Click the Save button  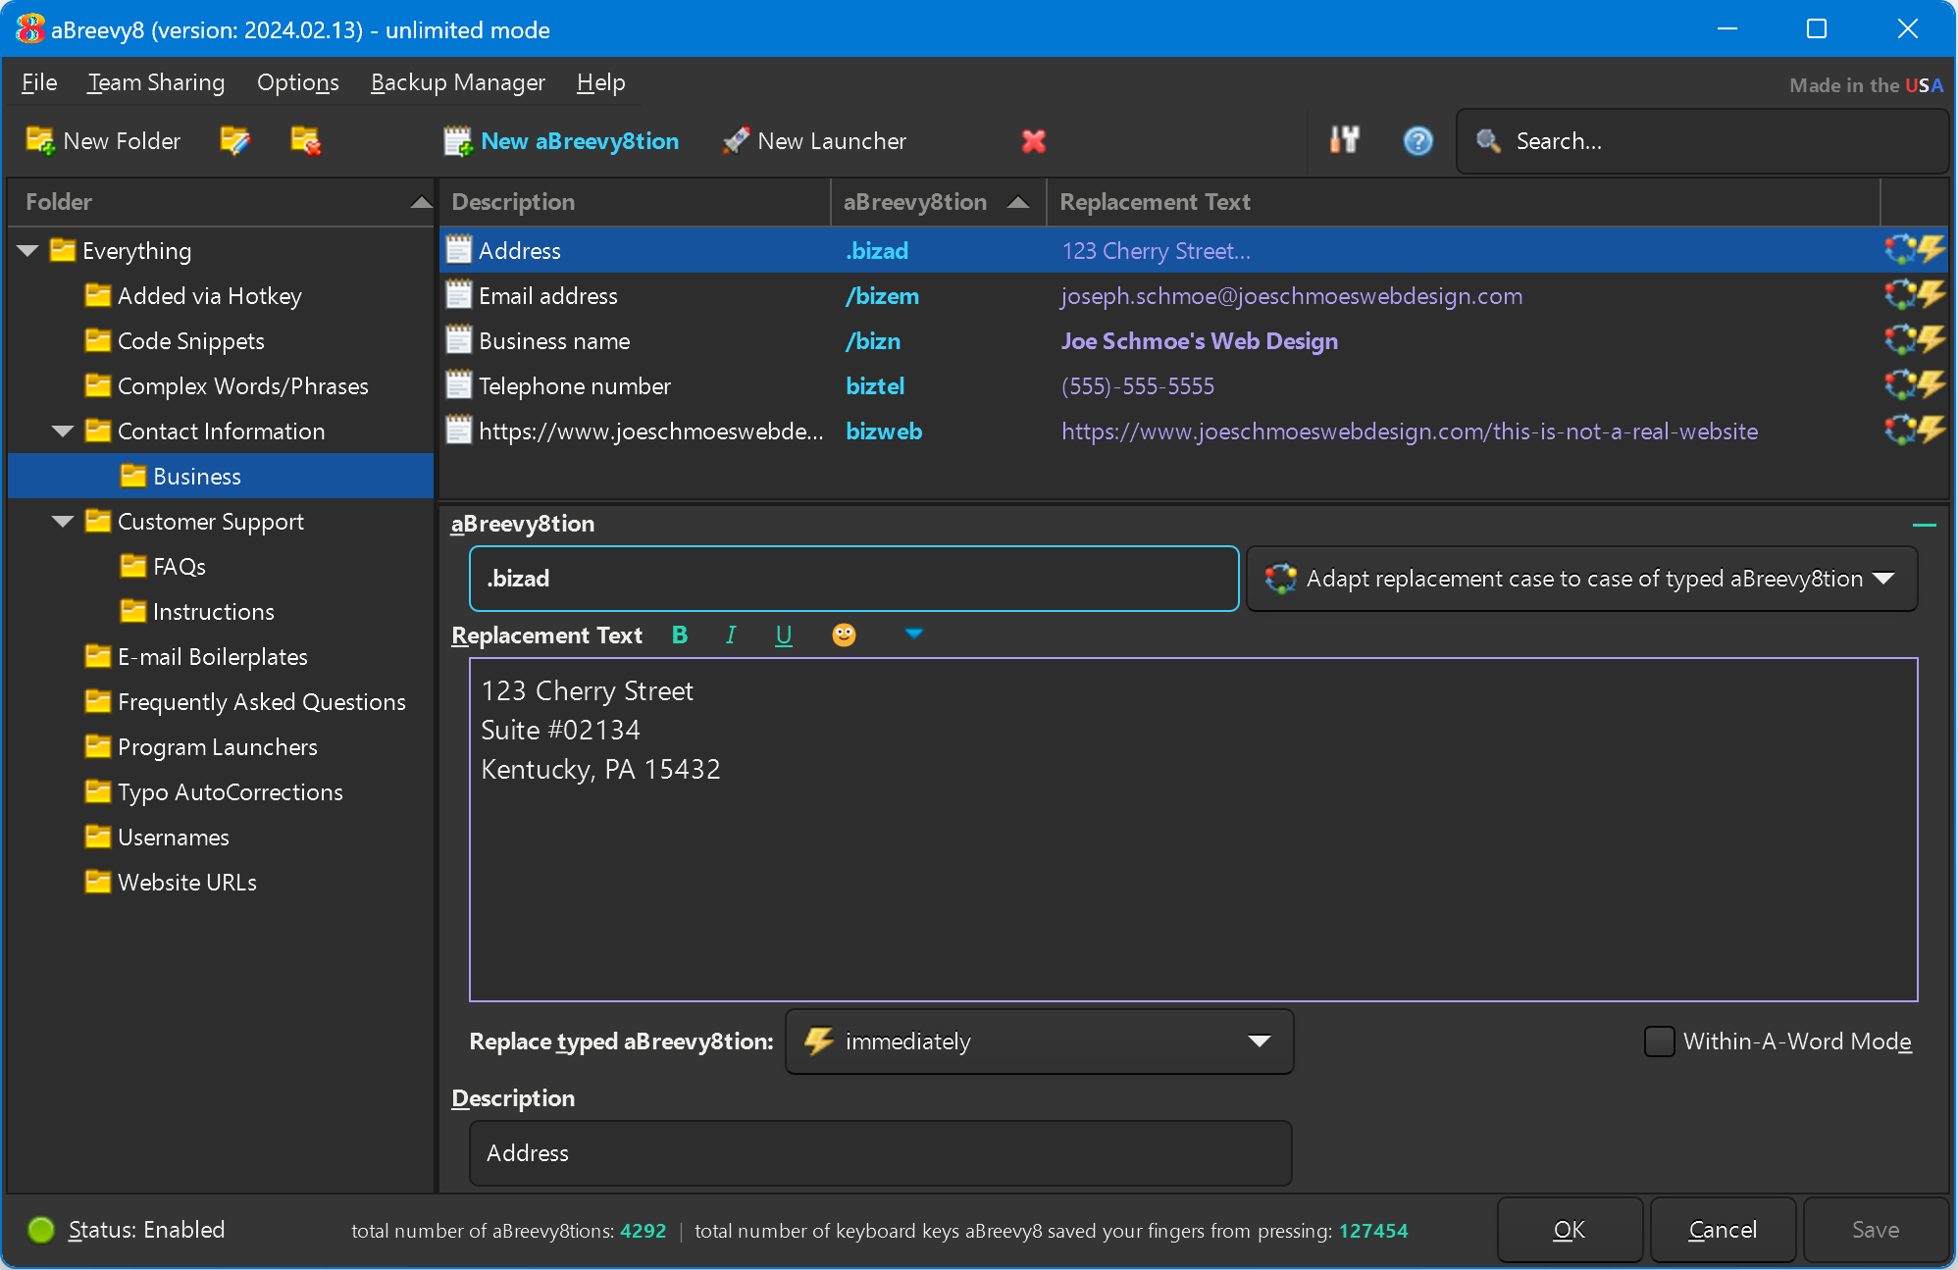click(1874, 1229)
